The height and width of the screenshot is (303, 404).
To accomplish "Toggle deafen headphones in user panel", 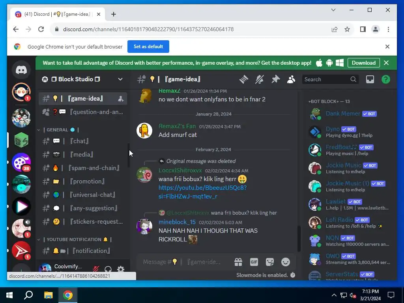I will click(108, 269).
